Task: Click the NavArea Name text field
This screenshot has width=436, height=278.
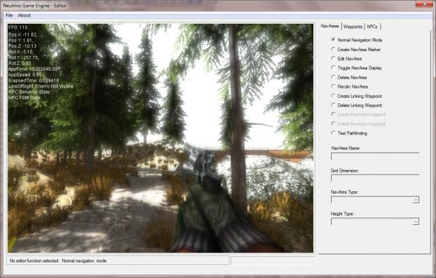Action: pyautogui.click(x=375, y=156)
